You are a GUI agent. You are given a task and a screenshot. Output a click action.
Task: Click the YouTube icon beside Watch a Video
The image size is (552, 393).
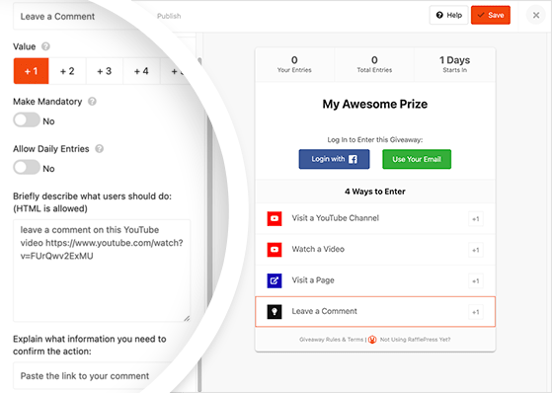click(x=275, y=249)
